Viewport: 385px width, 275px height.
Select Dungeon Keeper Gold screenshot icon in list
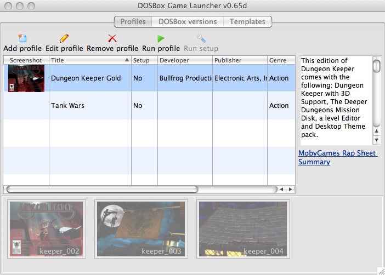click(26, 78)
